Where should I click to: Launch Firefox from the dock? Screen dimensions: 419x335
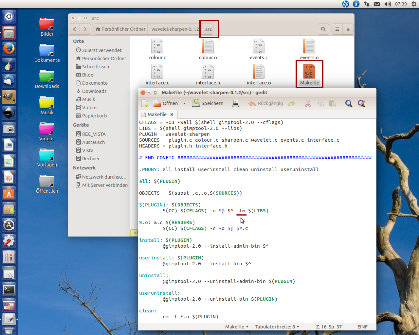9,49
